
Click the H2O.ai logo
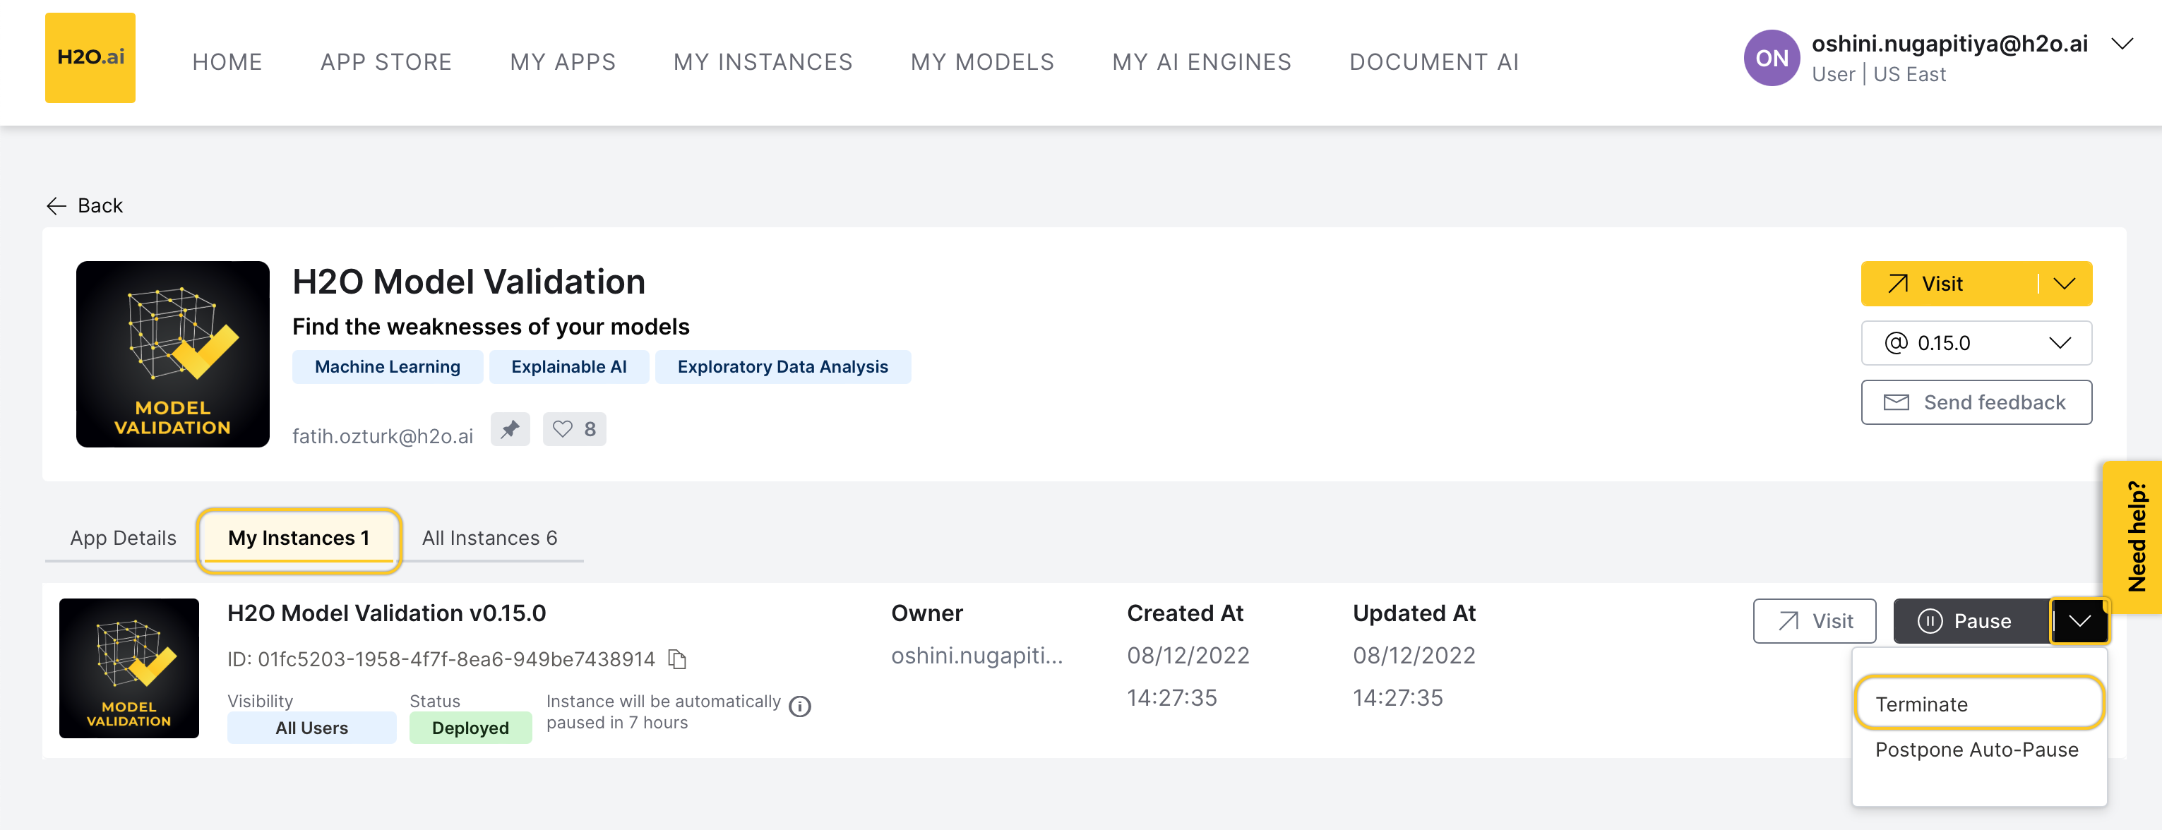point(90,57)
